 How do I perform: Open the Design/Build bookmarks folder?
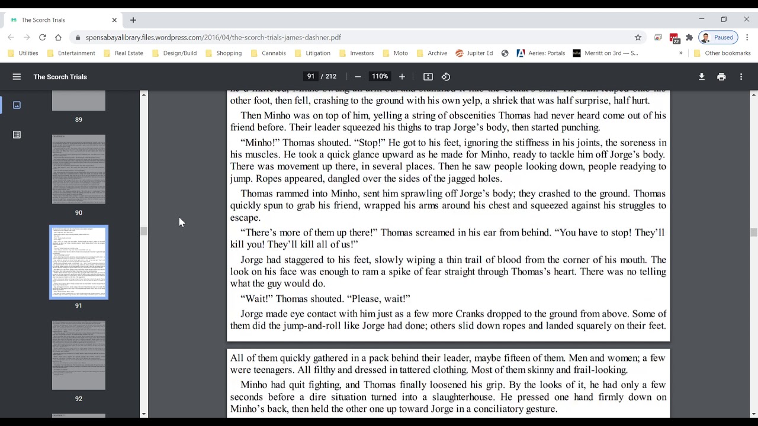coord(174,53)
